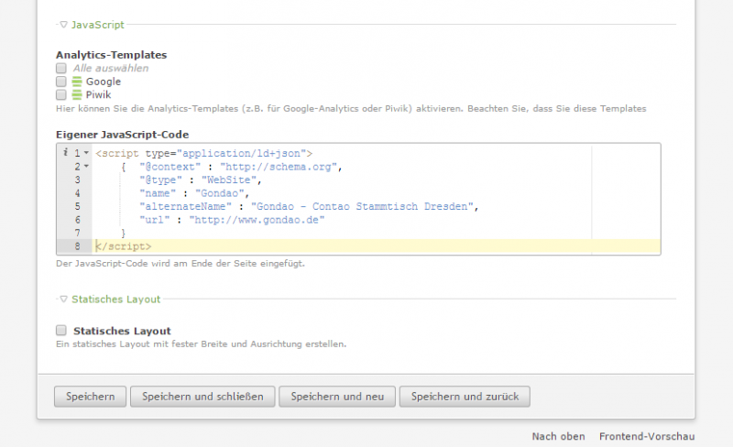
Task: Select line number 7 in editor gutter
Action: click(77, 233)
